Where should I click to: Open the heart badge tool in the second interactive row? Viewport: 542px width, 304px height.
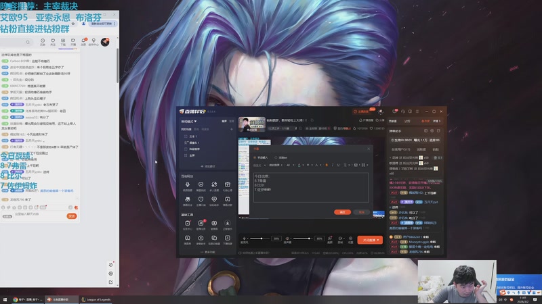(214, 199)
